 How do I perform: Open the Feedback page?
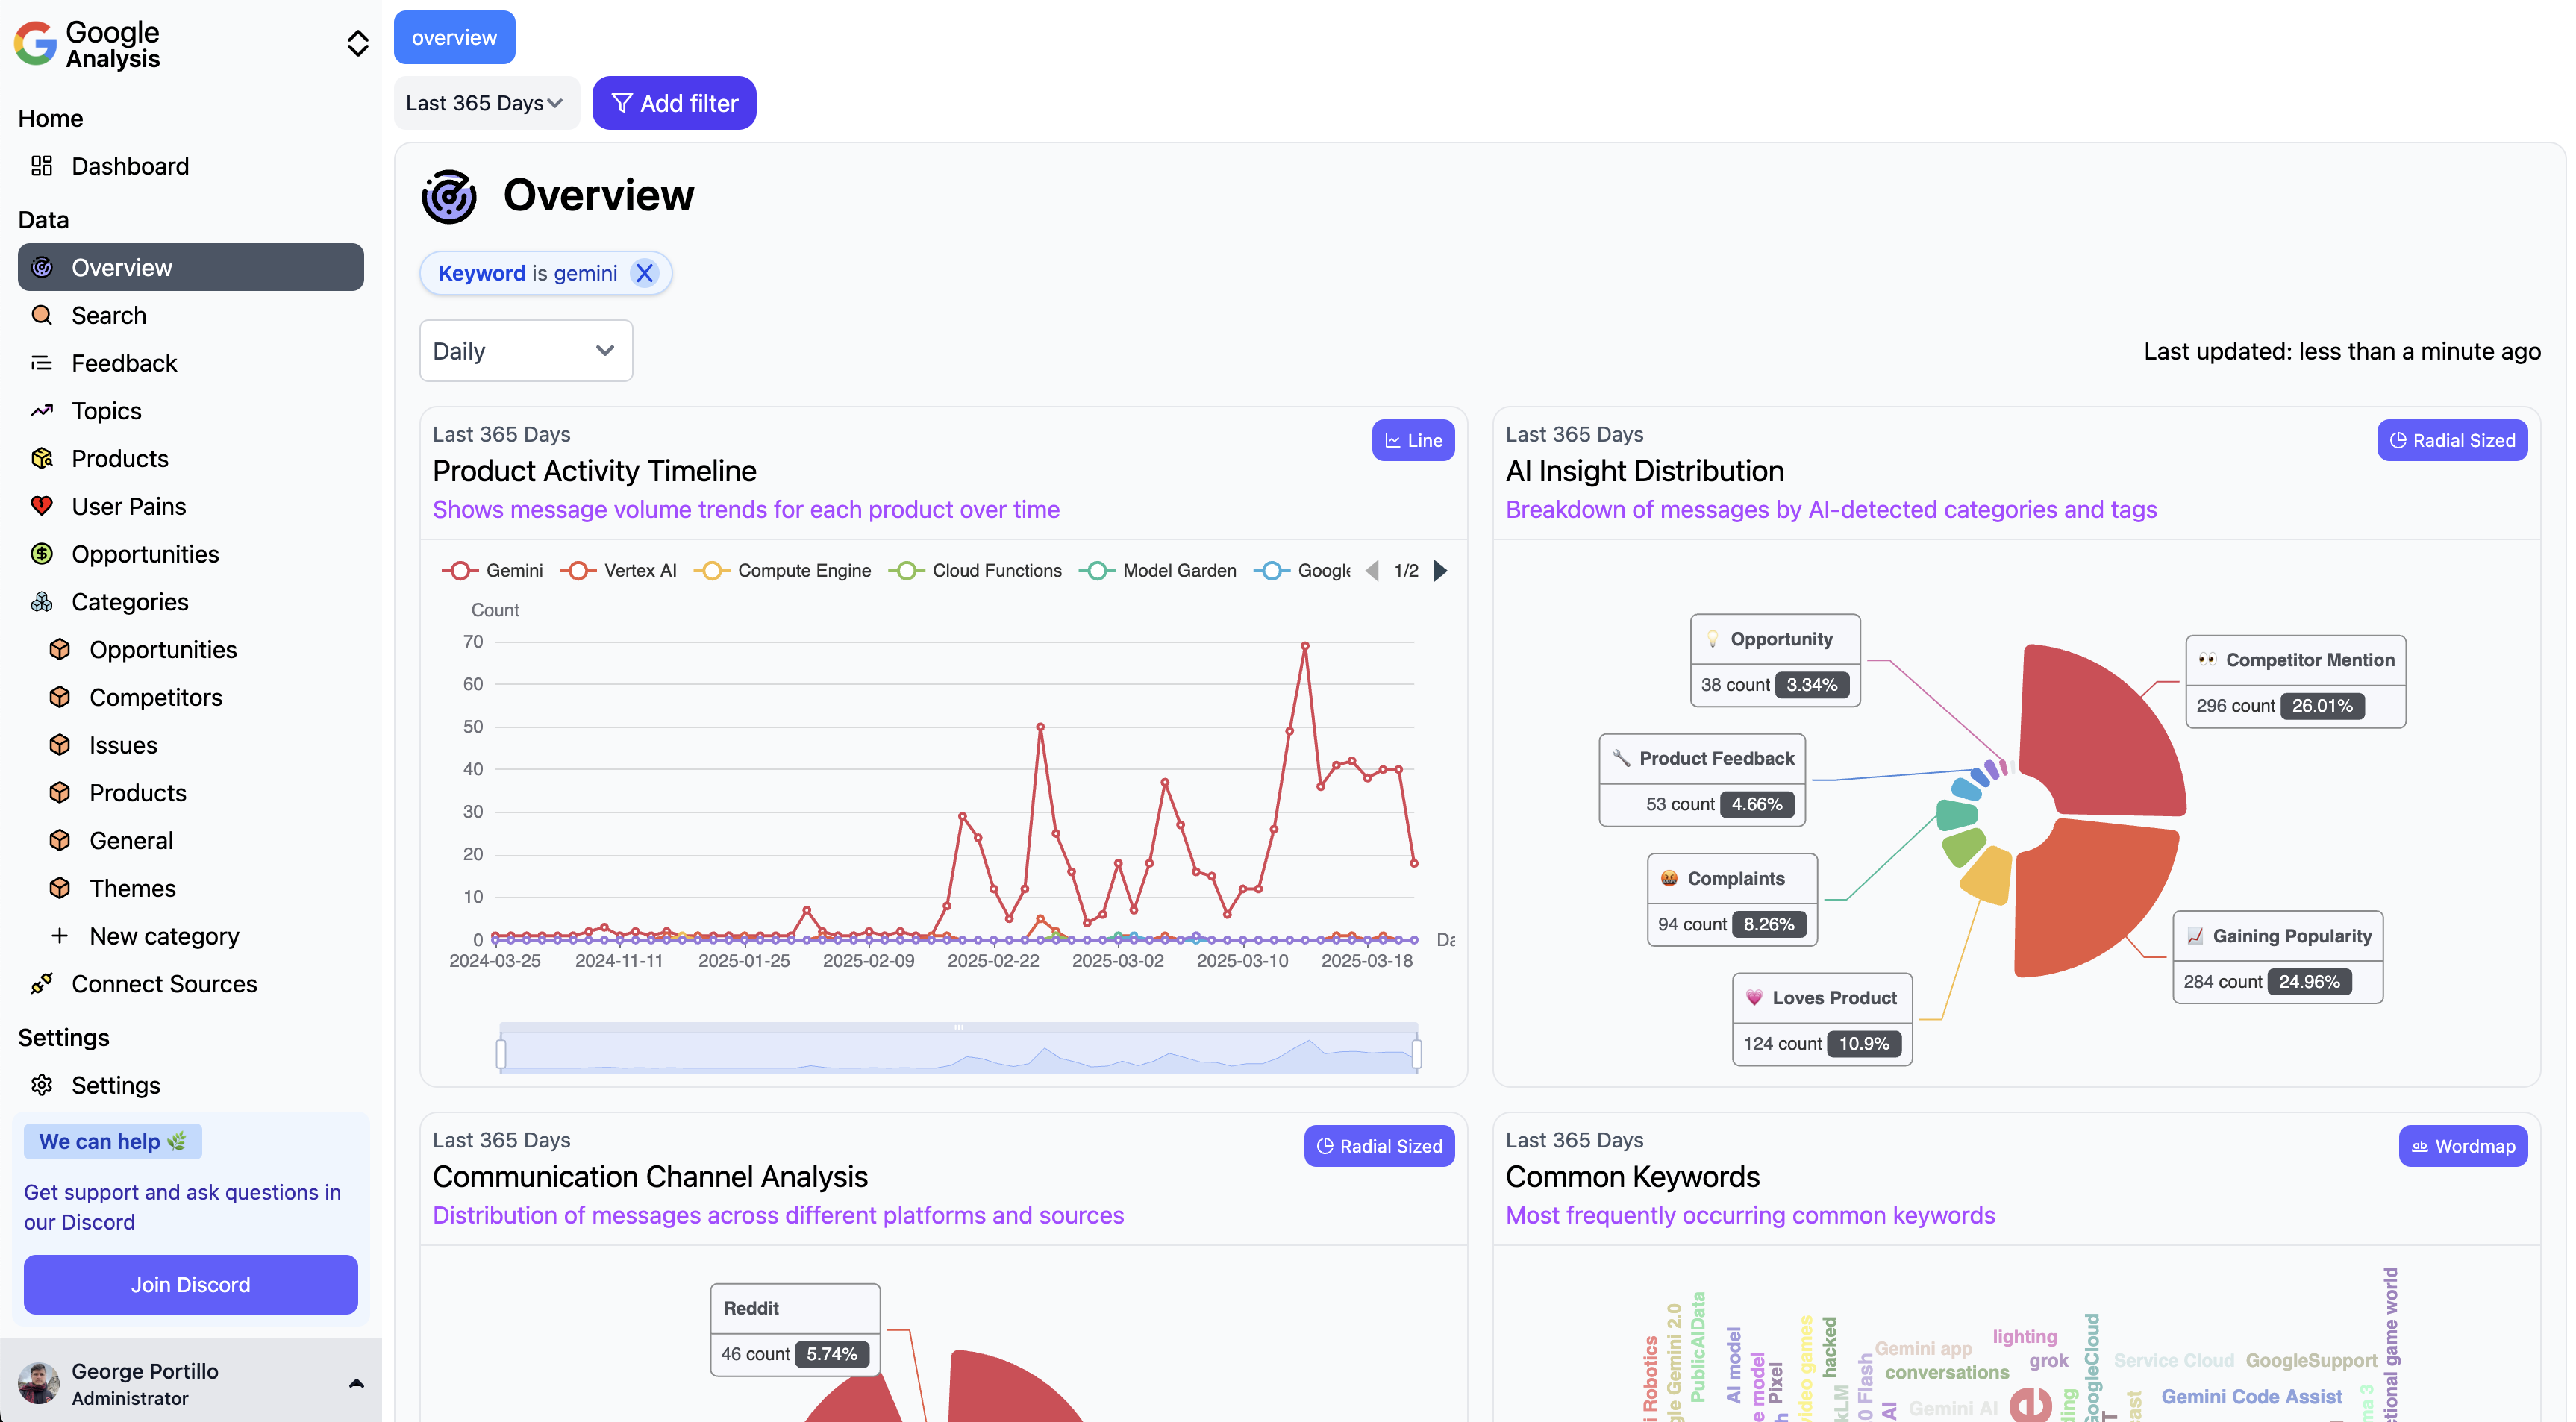pyautogui.click(x=124, y=363)
